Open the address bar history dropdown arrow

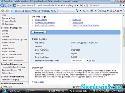click(77, 5)
